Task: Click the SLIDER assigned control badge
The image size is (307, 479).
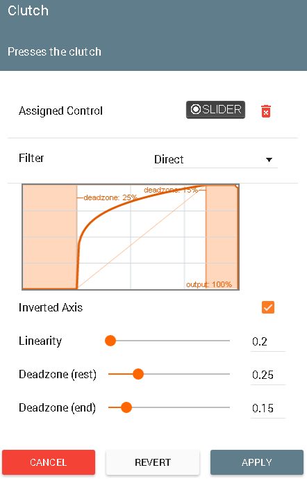Action: (x=215, y=110)
